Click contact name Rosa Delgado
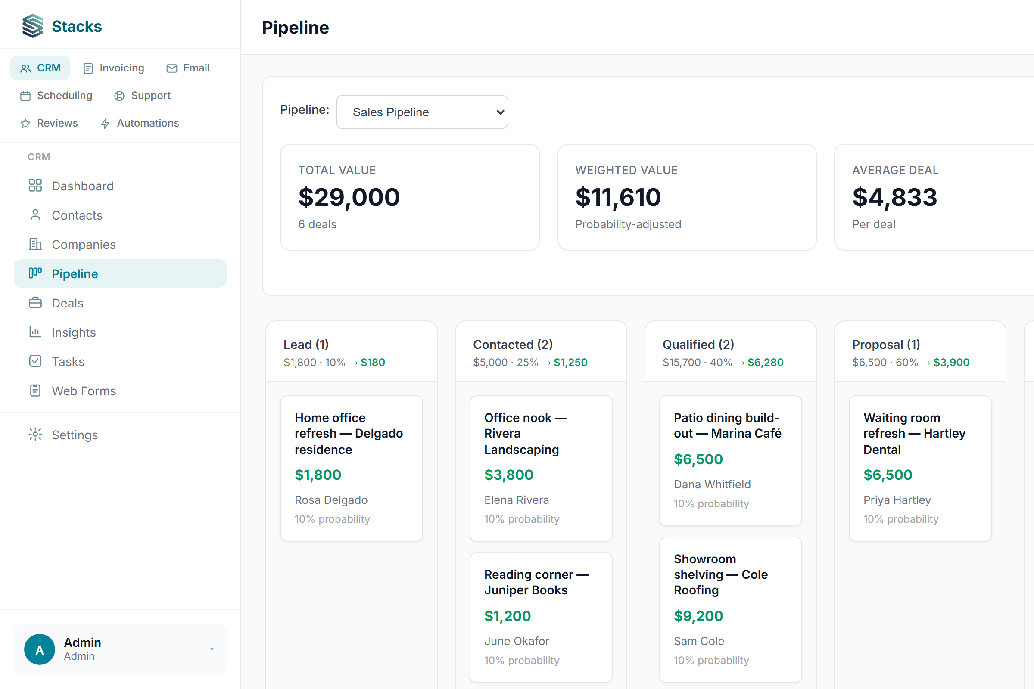The image size is (1034, 689). point(331,500)
